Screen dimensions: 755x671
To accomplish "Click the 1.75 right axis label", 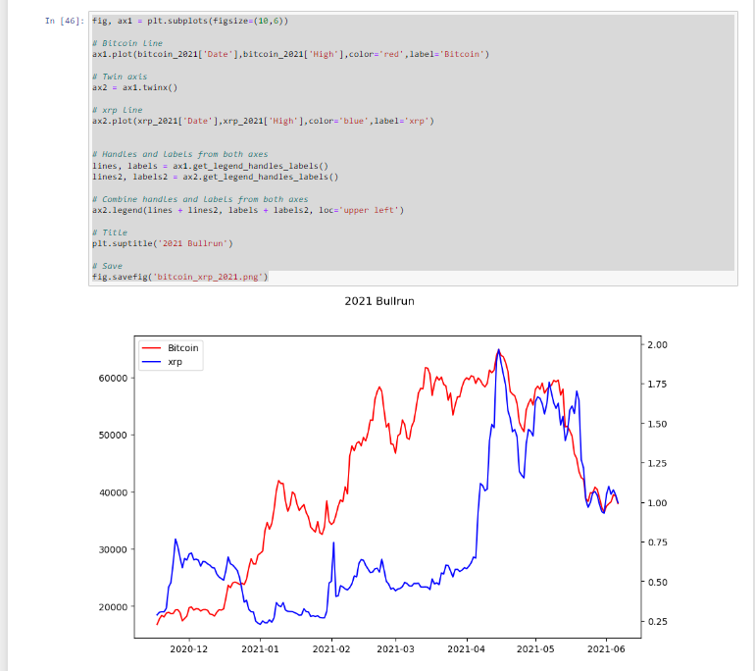I will click(x=657, y=385).
